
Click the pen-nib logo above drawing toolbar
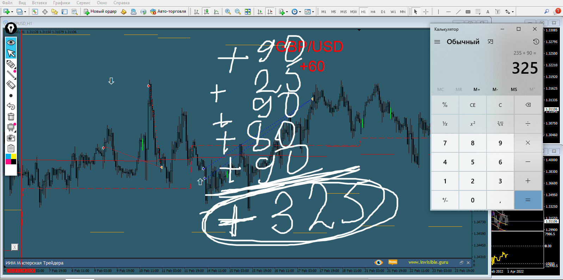click(11, 28)
